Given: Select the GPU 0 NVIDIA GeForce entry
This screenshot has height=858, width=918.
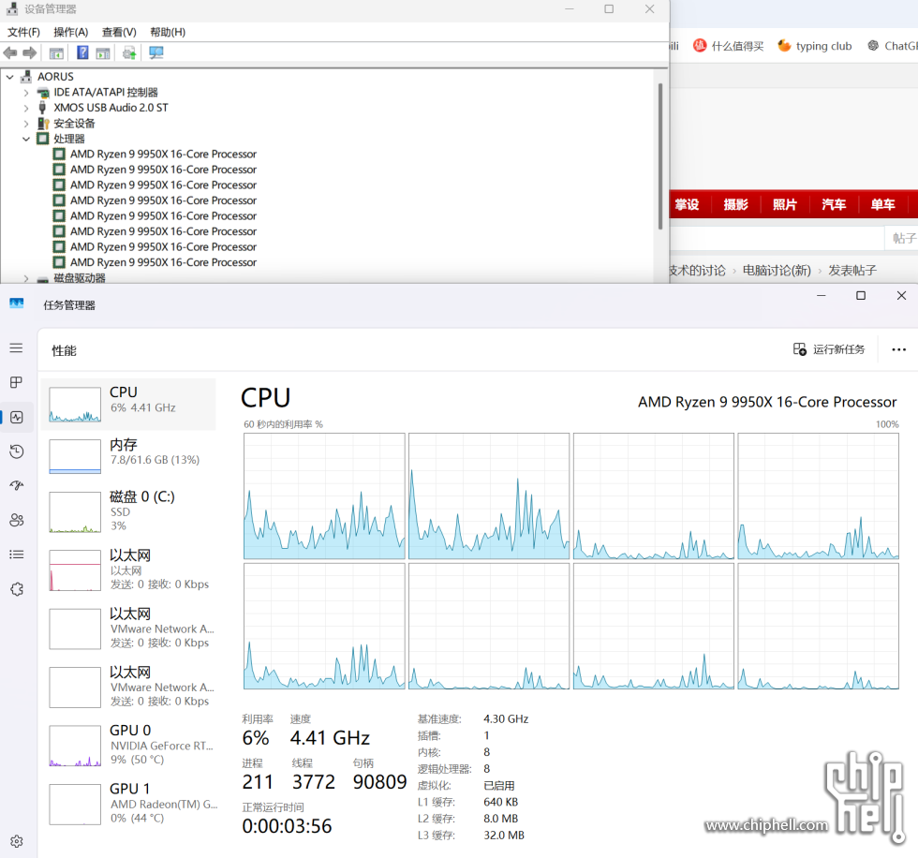Looking at the screenshot, I should click(x=128, y=745).
